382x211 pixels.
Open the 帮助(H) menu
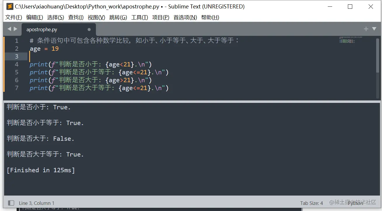210,17
